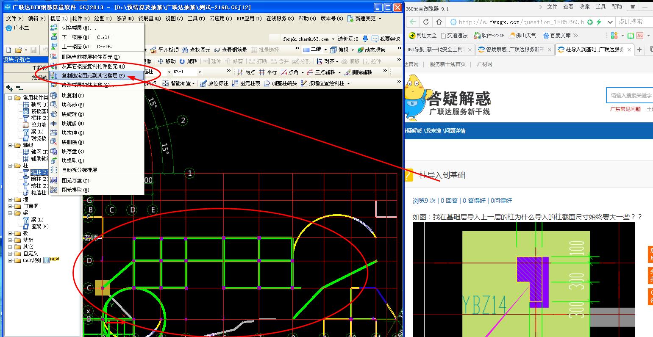
Task: Open the 图元柱表 tool
Action: point(246,83)
